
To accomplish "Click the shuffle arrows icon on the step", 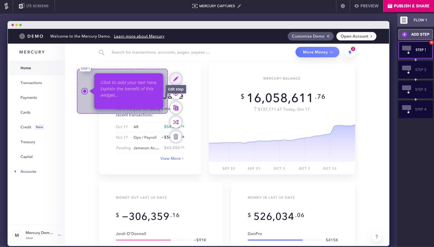I will click(176, 122).
